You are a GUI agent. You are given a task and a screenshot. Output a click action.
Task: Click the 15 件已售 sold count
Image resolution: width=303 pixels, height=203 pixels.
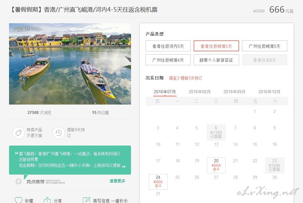[100, 113]
